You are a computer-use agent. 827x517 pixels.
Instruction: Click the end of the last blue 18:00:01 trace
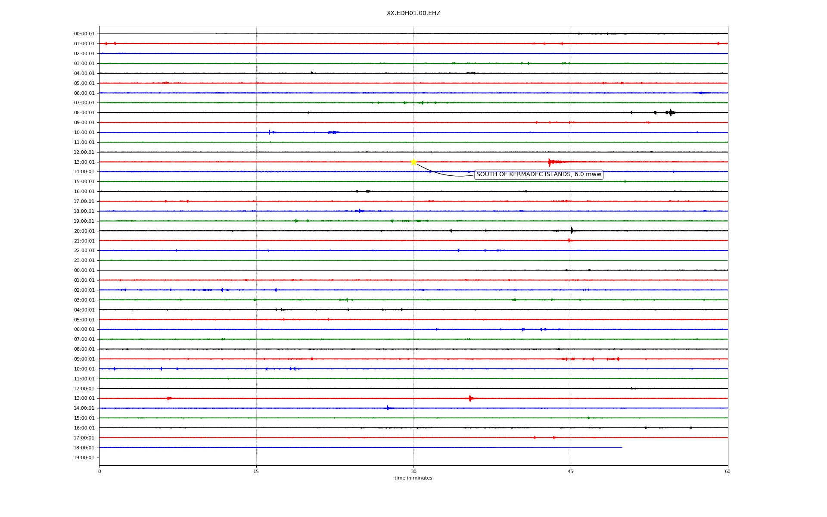pyautogui.click(x=622, y=448)
